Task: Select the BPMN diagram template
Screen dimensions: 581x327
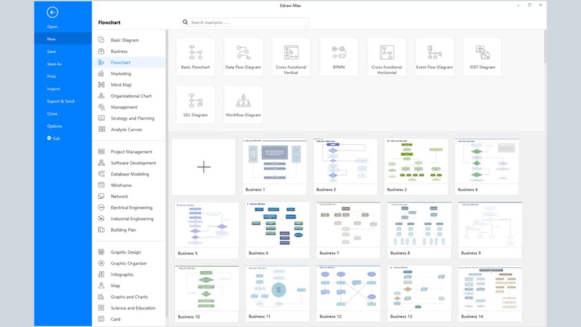Action: [x=339, y=57]
